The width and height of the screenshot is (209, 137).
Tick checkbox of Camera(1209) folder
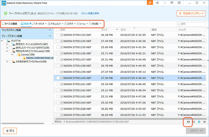coord(16,55)
